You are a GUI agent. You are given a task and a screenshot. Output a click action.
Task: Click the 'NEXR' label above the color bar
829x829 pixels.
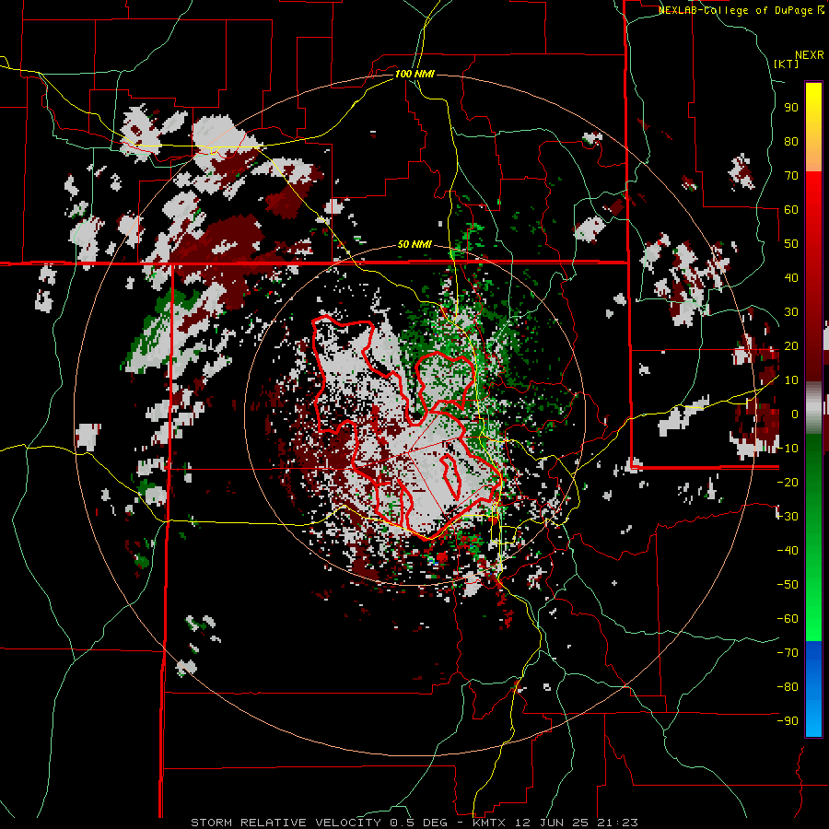coord(810,55)
